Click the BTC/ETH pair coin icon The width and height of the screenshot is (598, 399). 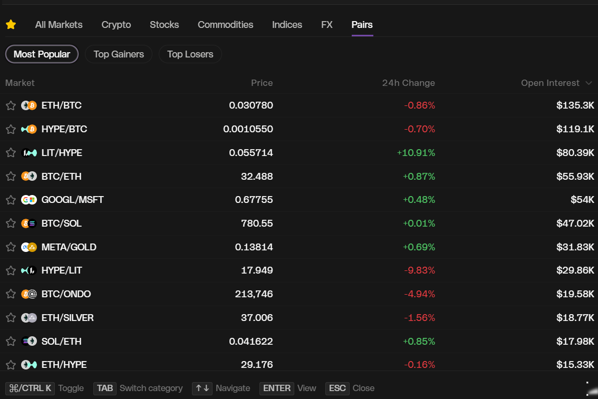(x=29, y=176)
